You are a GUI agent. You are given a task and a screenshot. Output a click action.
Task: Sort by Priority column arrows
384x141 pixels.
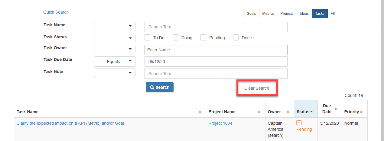point(361,112)
